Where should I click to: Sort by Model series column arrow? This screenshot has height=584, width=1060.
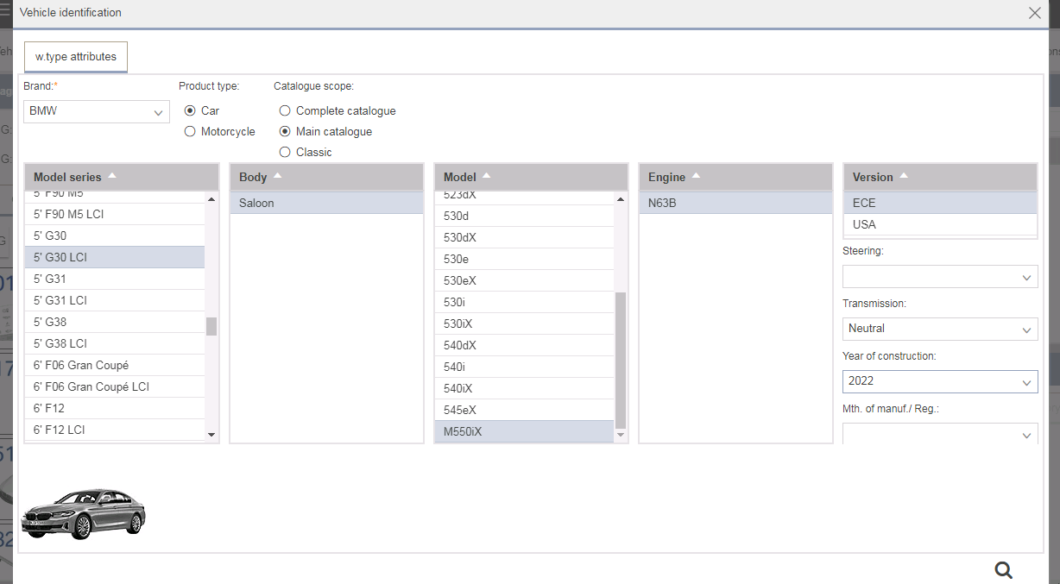[x=112, y=176]
